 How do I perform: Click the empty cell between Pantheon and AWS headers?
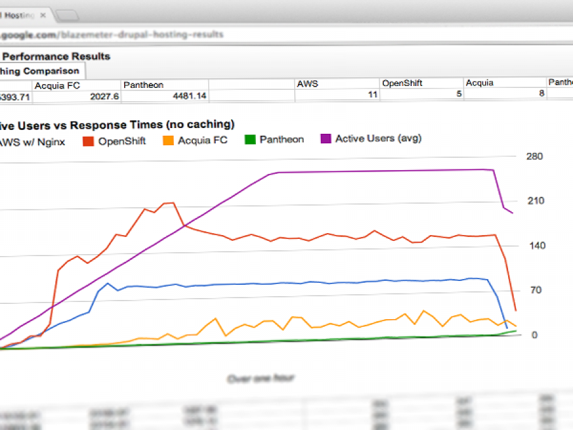tap(251, 85)
